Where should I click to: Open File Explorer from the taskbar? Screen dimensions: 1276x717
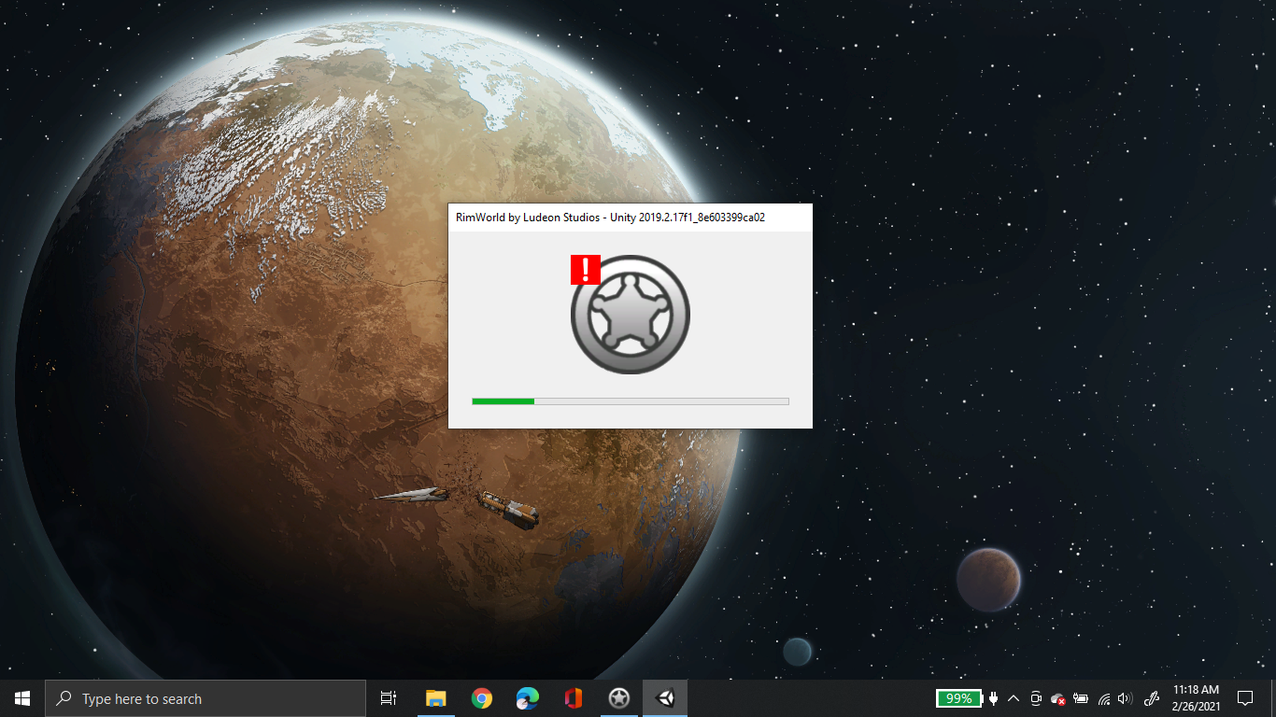(x=436, y=697)
